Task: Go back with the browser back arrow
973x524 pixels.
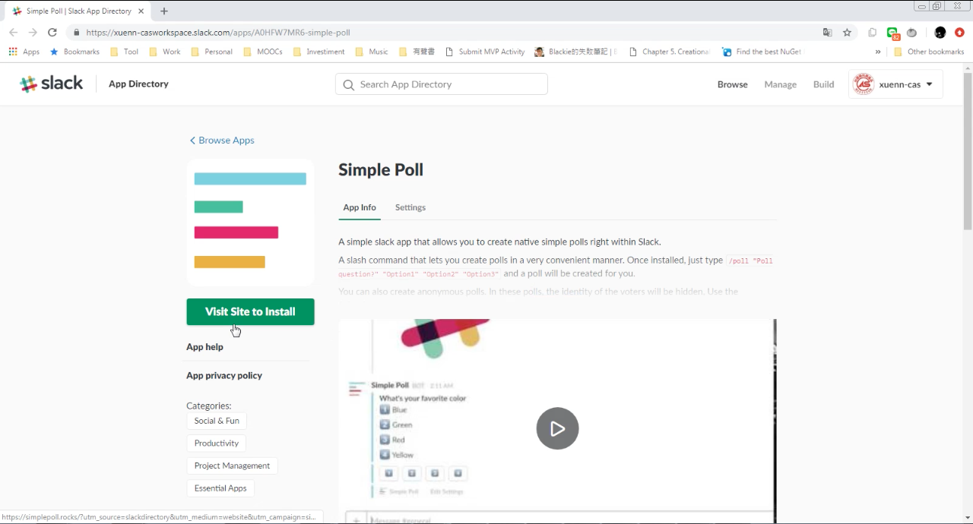Action: pyautogui.click(x=13, y=33)
